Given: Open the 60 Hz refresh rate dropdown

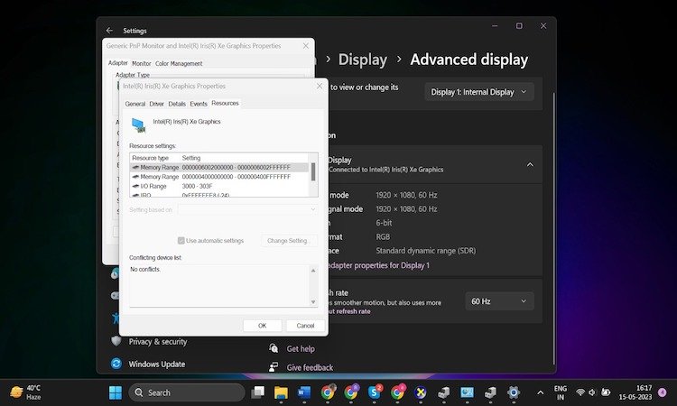Looking at the screenshot, I should [x=499, y=301].
